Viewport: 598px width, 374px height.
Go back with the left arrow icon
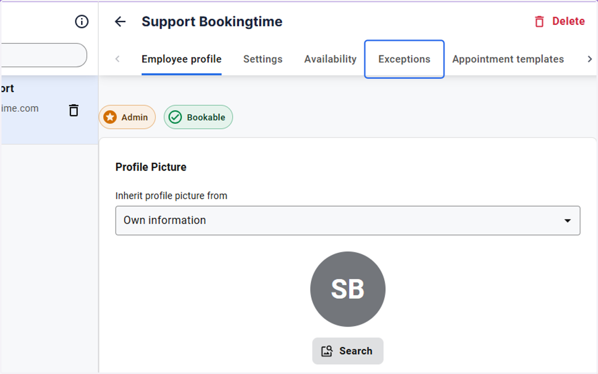click(x=120, y=21)
